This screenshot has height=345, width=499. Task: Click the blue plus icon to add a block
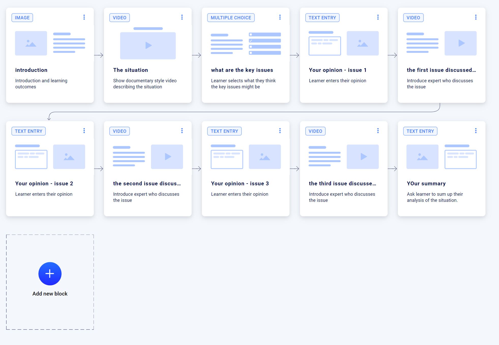point(50,274)
